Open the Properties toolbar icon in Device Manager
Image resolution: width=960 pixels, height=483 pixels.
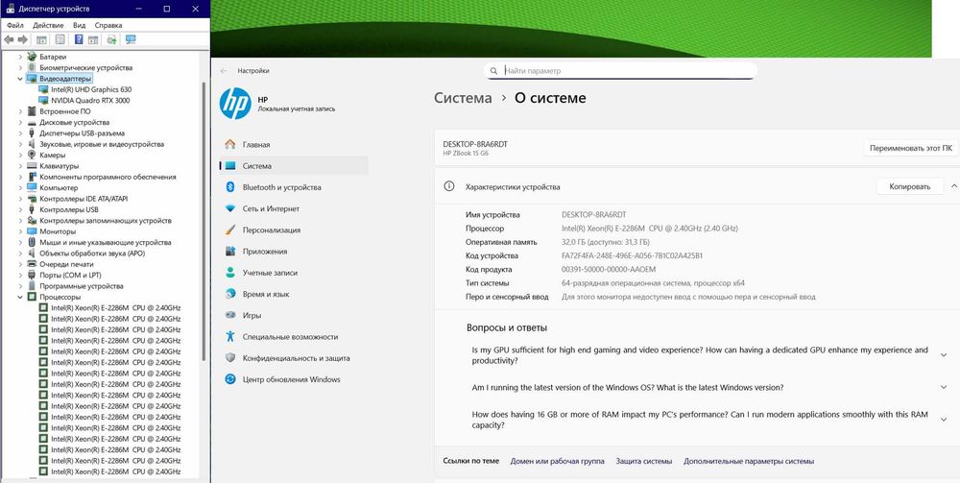click(x=60, y=39)
